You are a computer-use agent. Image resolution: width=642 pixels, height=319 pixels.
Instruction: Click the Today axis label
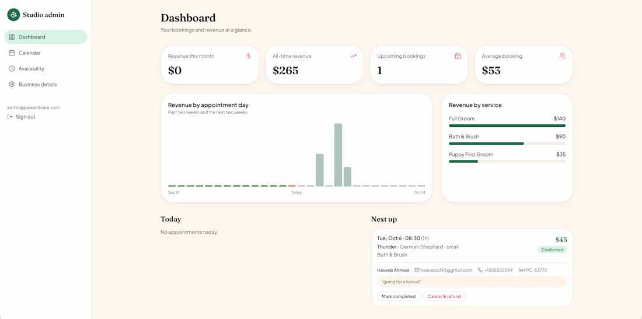296,192
